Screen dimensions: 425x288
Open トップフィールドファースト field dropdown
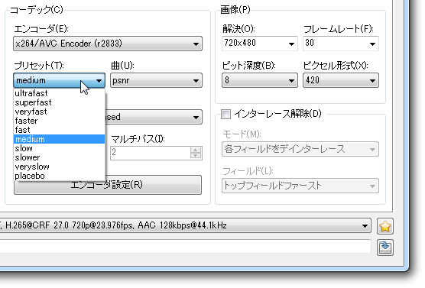tap(300, 186)
